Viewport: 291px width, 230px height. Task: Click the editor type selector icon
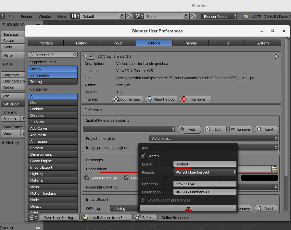[x=33, y=217]
